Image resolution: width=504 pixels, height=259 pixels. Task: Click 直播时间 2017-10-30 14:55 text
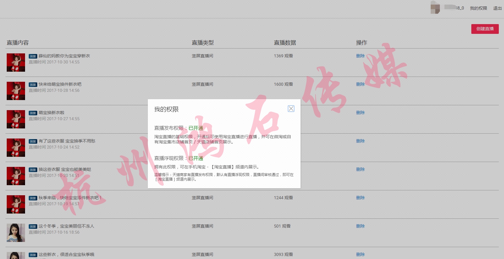point(54,62)
